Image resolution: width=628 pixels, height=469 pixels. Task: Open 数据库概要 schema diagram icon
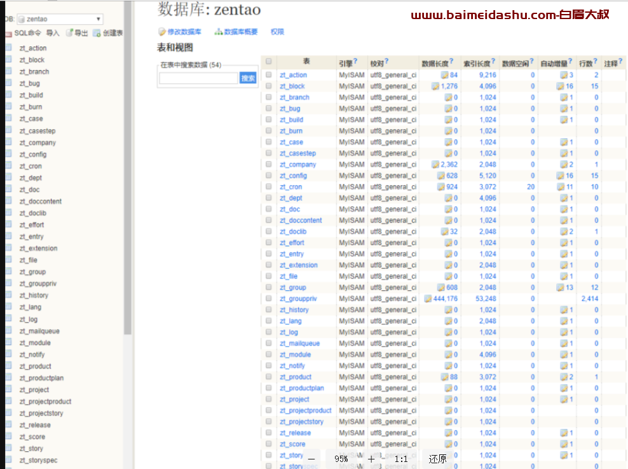(x=219, y=32)
